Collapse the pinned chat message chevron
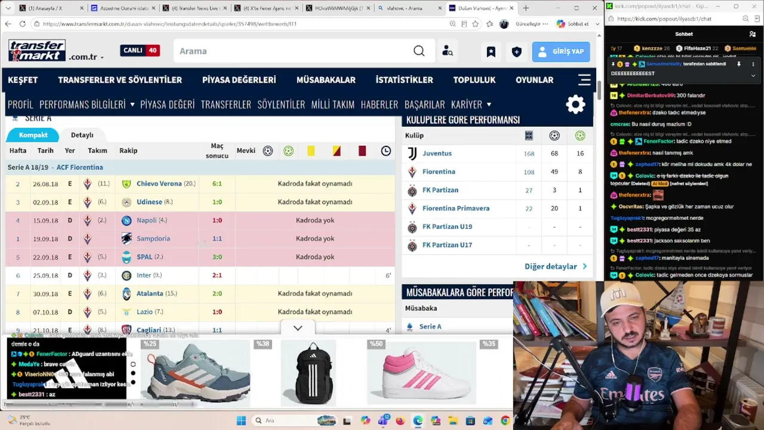The height and width of the screenshot is (430, 764). coord(753,75)
